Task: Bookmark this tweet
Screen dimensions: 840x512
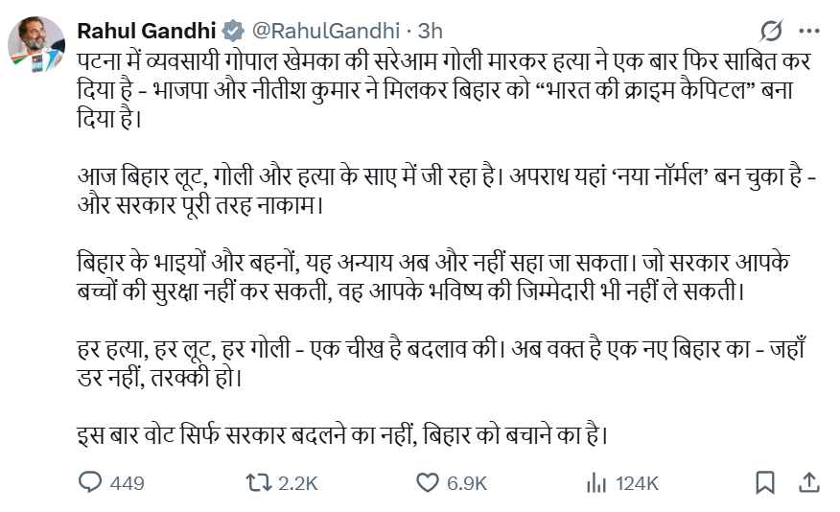Action: 765,482
